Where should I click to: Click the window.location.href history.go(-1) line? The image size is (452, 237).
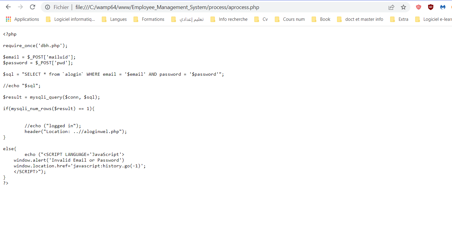(80, 166)
